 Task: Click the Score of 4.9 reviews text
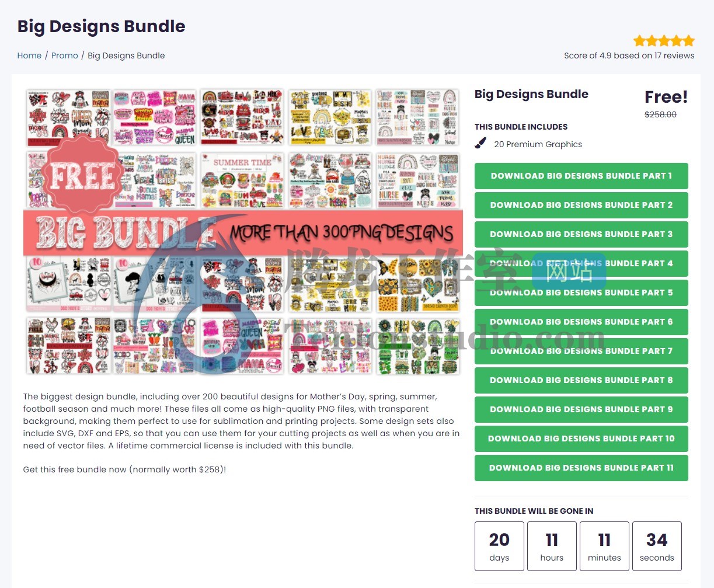pos(629,55)
